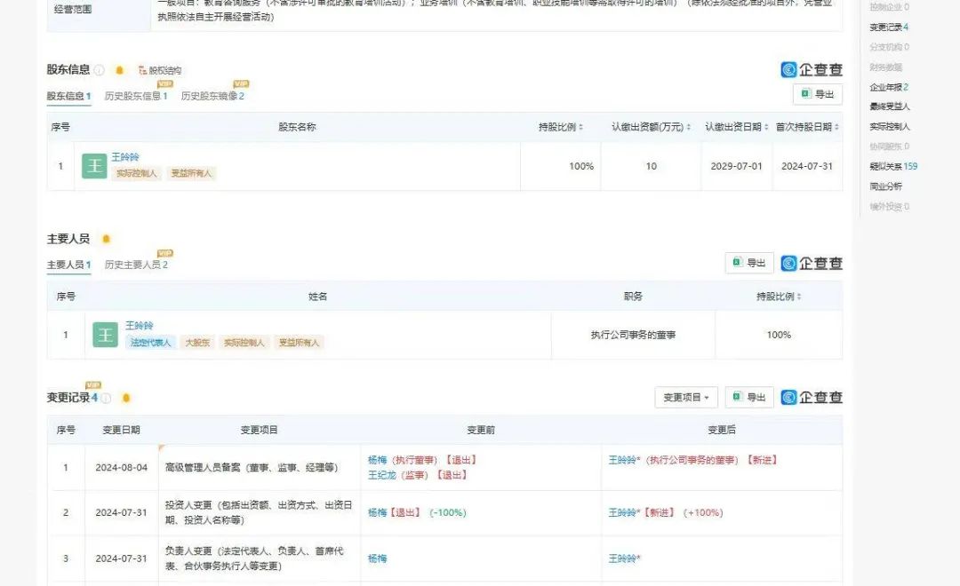Image resolution: width=960 pixels, height=586 pixels.
Task: Sort shareholder table by 认缴出资日期 column
Action: [737, 128]
